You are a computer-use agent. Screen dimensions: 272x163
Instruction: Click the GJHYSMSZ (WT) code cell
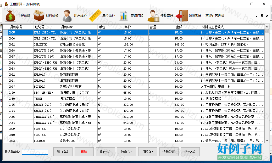[x=46, y=117]
